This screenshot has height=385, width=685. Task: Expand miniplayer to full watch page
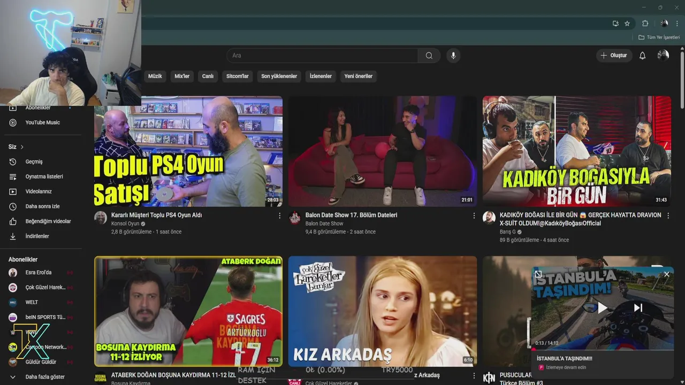[x=538, y=274]
